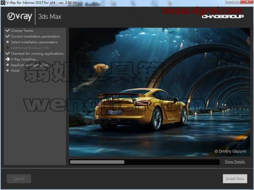Screen dimensions: 254x190
Task: Click bullet next to Select installation parameters
Action: tap(7, 42)
